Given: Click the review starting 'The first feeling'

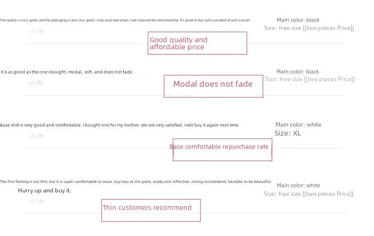Looking at the screenshot, I should click(135, 182).
